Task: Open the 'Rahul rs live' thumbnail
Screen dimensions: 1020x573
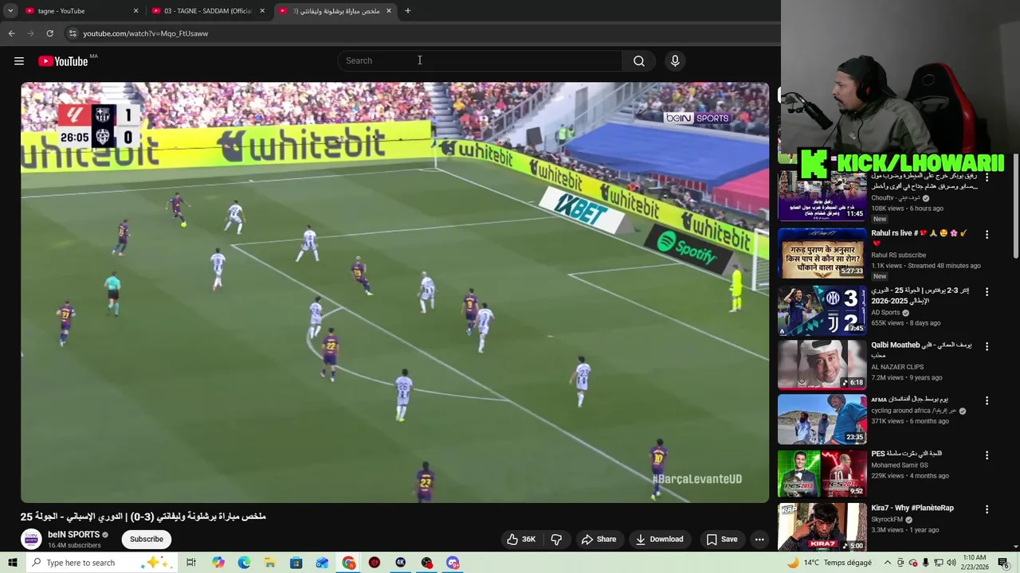Action: (822, 253)
